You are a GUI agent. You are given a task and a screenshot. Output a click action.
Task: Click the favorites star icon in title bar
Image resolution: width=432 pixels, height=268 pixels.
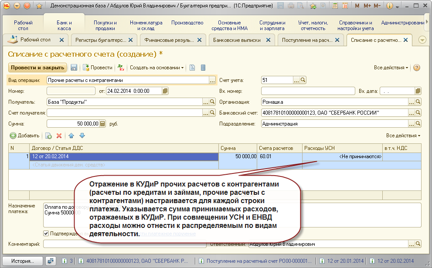point(39,6)
